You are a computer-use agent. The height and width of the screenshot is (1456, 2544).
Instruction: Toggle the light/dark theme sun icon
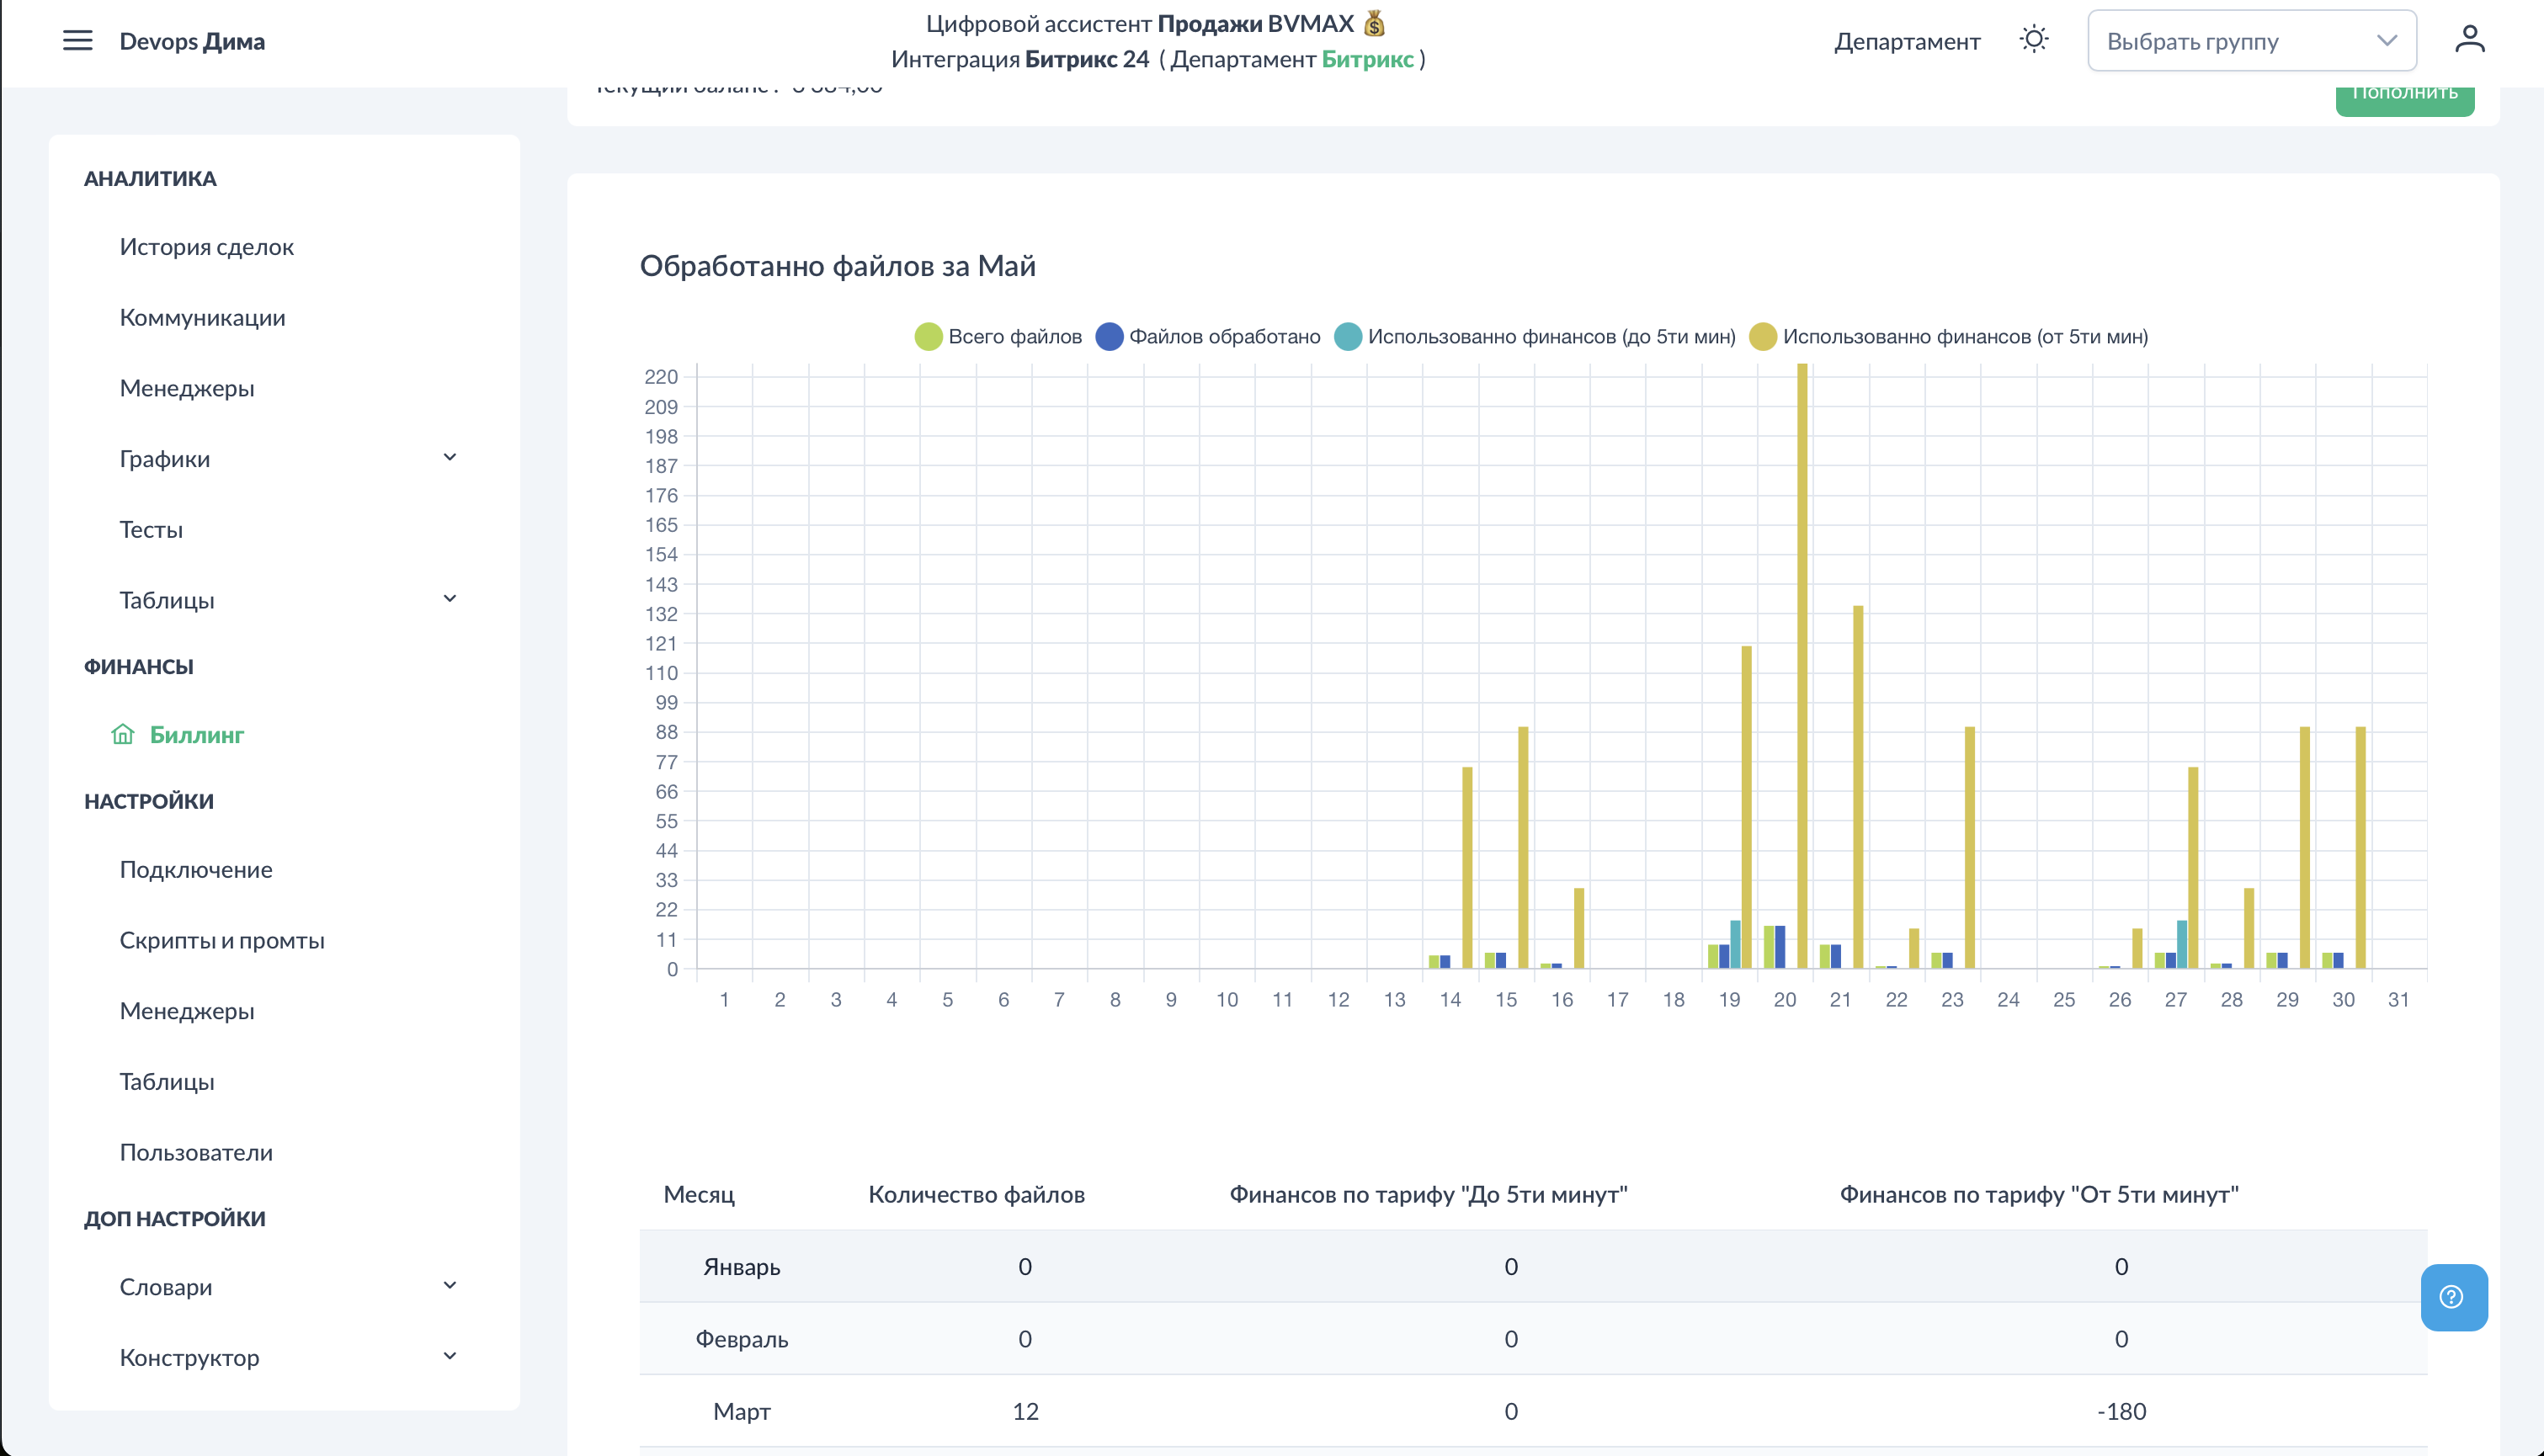(x=2033, y=40)
